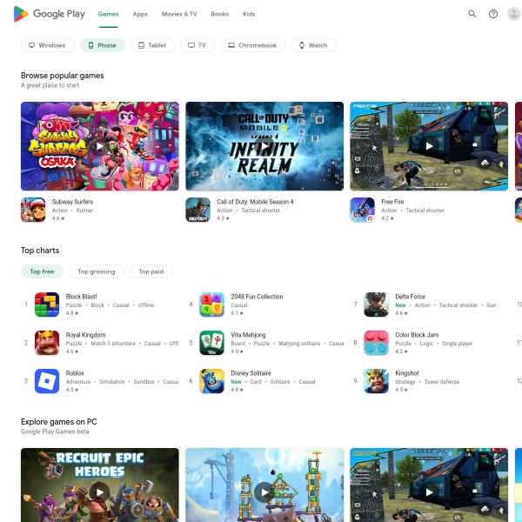522x522 pixels.
Task: Open the Kingshot app icon
Action: coord(376,381)
